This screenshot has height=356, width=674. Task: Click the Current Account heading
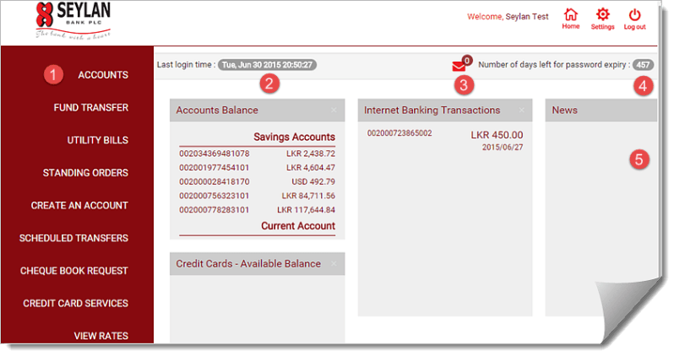pos(298,226)
